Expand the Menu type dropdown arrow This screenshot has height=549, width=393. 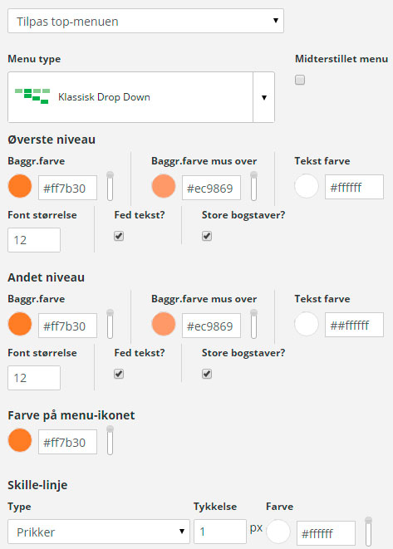coord(264,97)
